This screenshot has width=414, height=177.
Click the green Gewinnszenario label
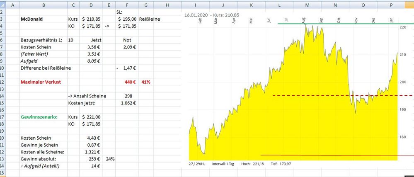click(38, 117)
